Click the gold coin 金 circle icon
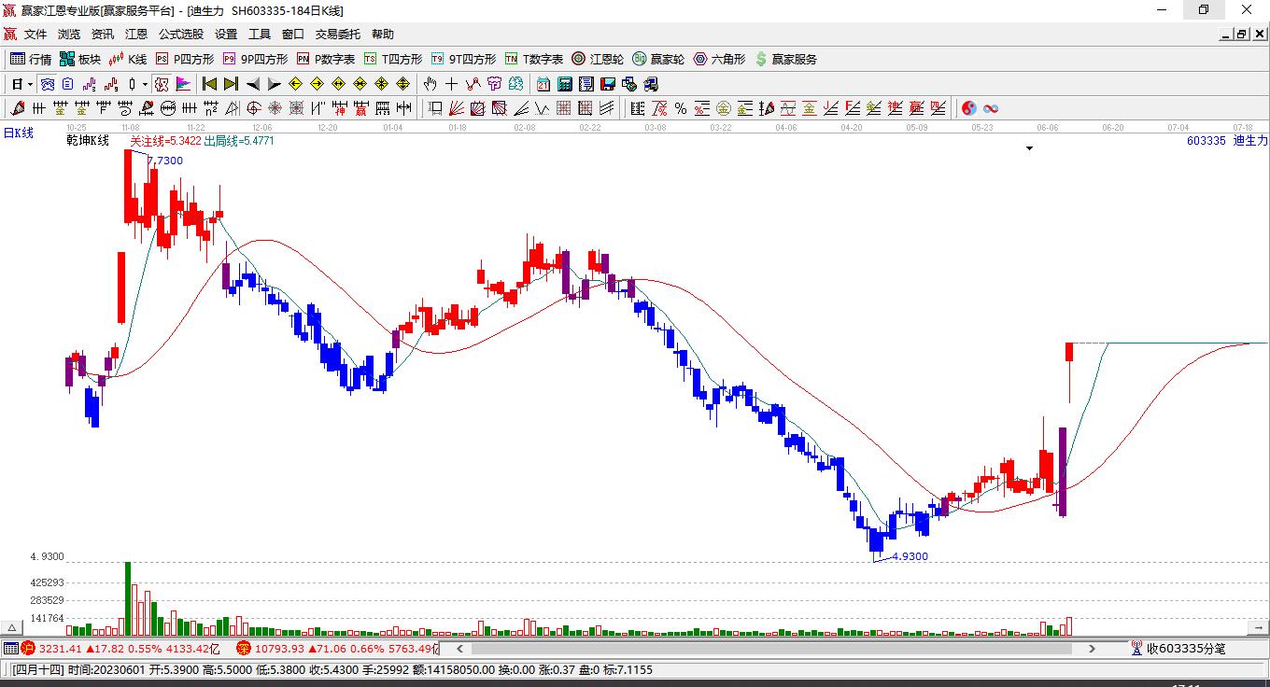This screenshot has width=1270, height=687. pos(724,108)
